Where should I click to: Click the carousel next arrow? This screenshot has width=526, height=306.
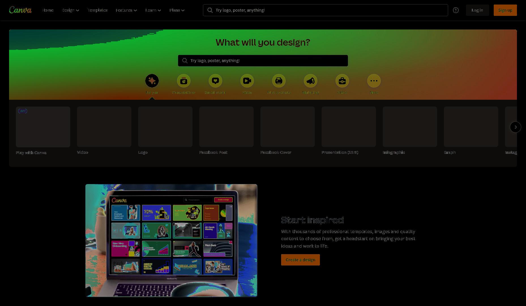click(516, 127)
